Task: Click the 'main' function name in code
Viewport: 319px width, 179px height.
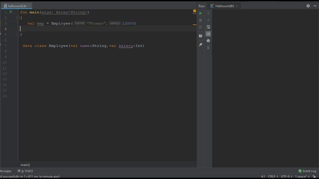Action: point(34,12)
